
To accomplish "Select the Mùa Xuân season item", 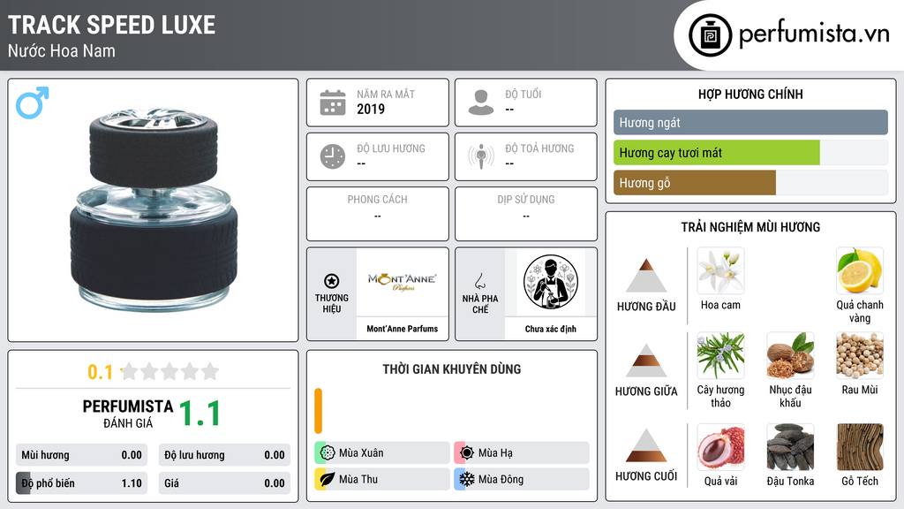I will (382, 453).
